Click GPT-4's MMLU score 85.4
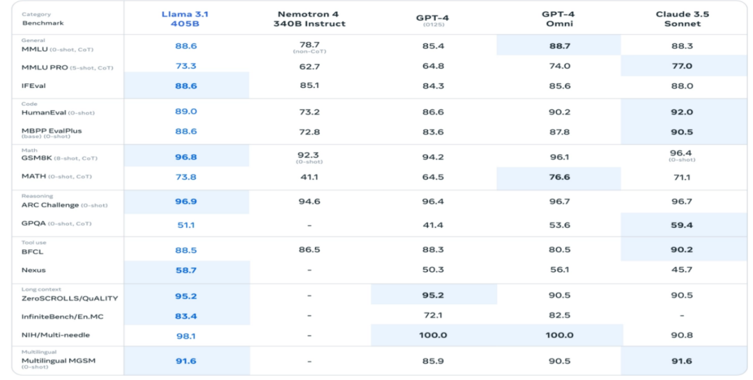753x380 pixels. (x=433, y=46)
